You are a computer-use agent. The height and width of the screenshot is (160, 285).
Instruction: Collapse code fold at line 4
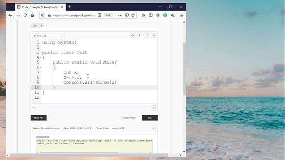pyautogui.click(x=41, y=57)
